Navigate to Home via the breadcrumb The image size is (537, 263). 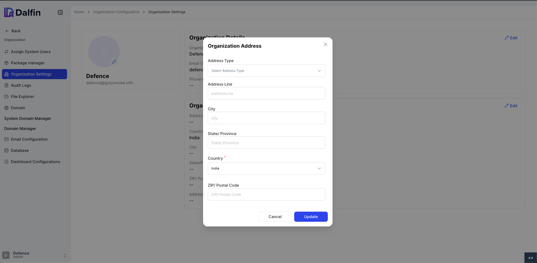point(79,12)
